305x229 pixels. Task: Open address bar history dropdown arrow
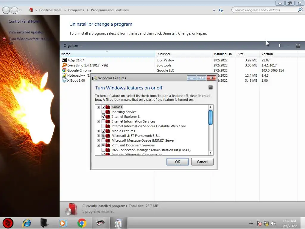[x=214, y=10]
